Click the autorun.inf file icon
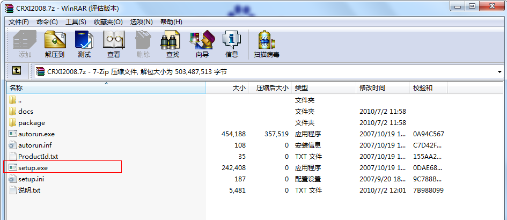Viewport: 507px width, 220px height. click(13, 145)
